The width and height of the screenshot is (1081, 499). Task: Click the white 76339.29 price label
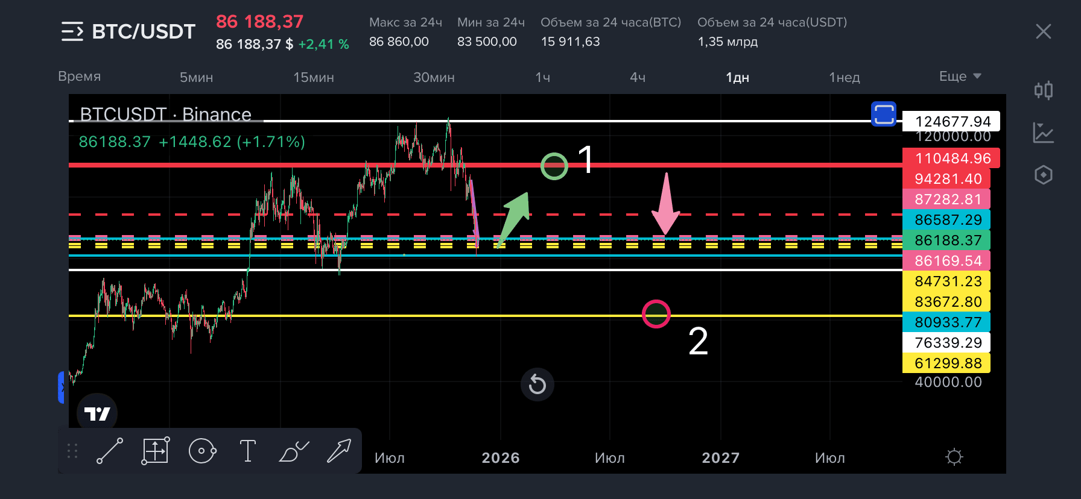tap(946, 342)
